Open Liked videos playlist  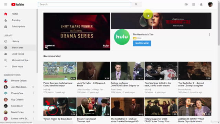click(18, 54)
